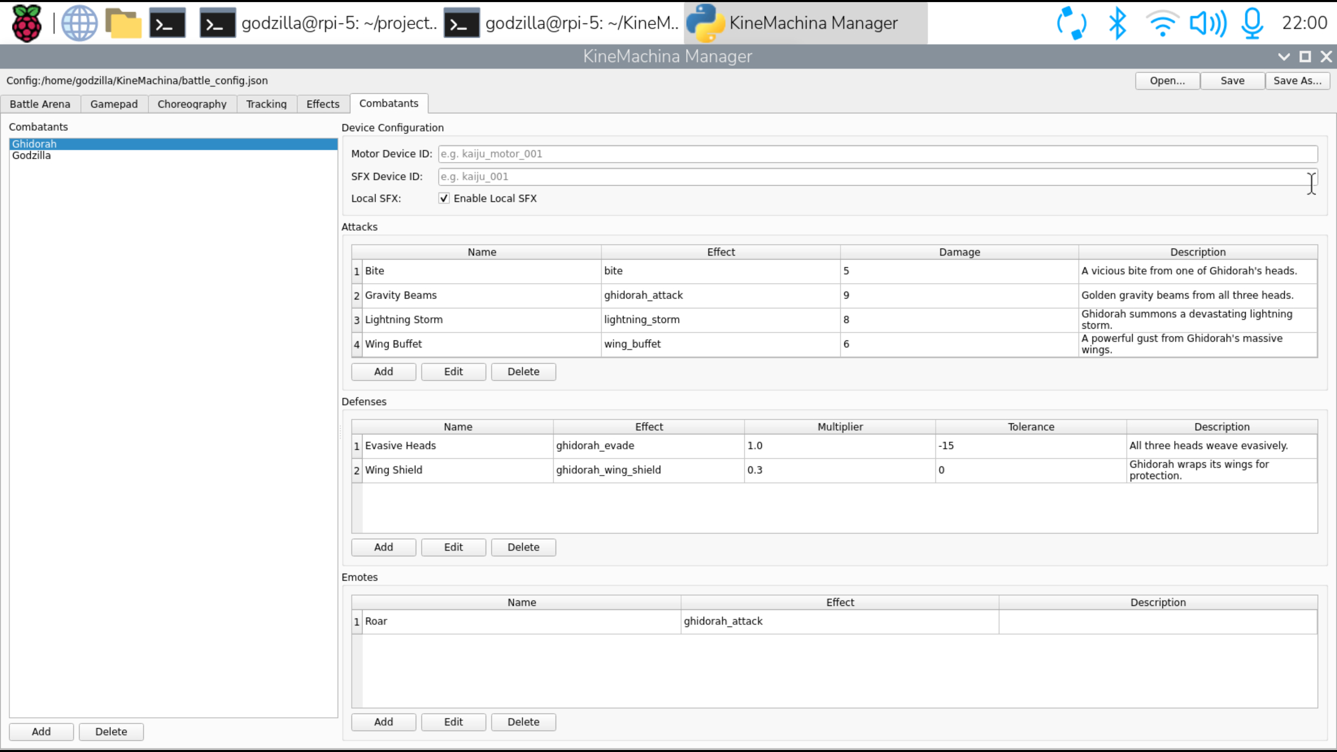This screenshot has height=752, width=1337.
Task: Click the system updates tray icon
Action: point(1071,23)
